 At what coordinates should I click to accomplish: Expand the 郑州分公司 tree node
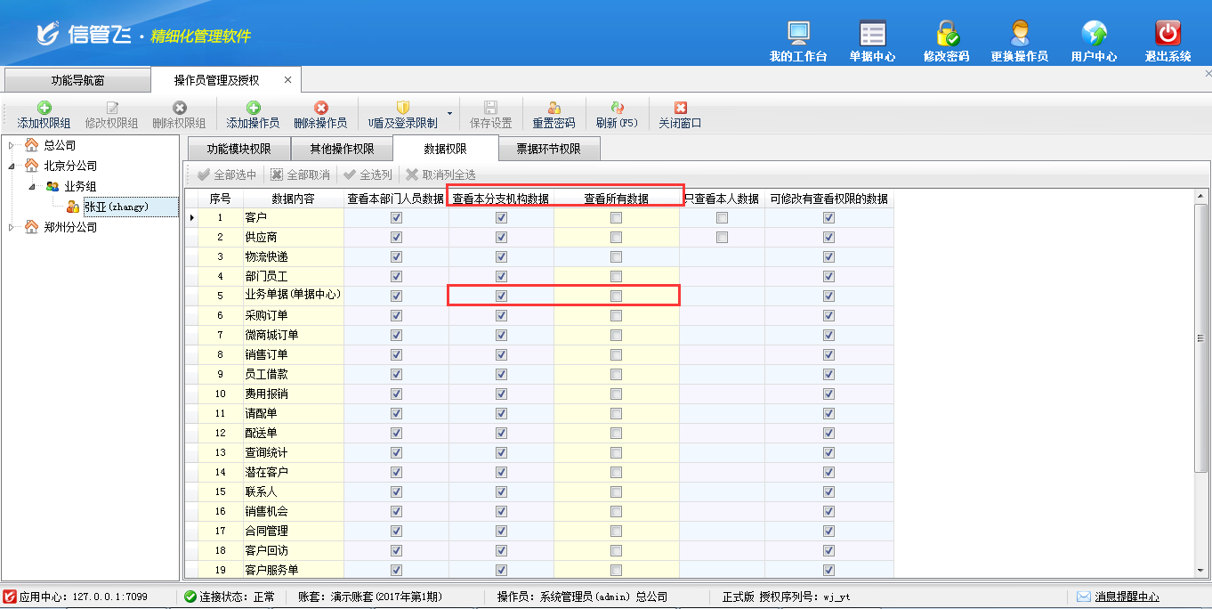pyautogui.click(x=12, y=227)
